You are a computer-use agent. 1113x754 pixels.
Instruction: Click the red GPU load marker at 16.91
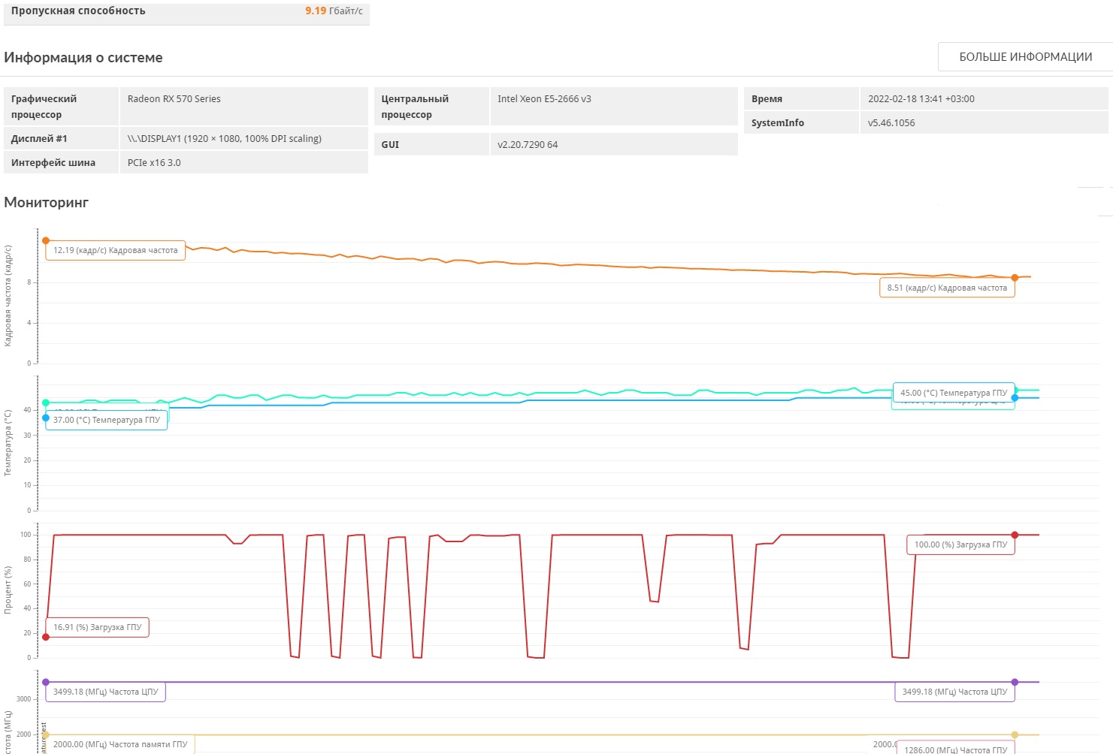point(46,637)
